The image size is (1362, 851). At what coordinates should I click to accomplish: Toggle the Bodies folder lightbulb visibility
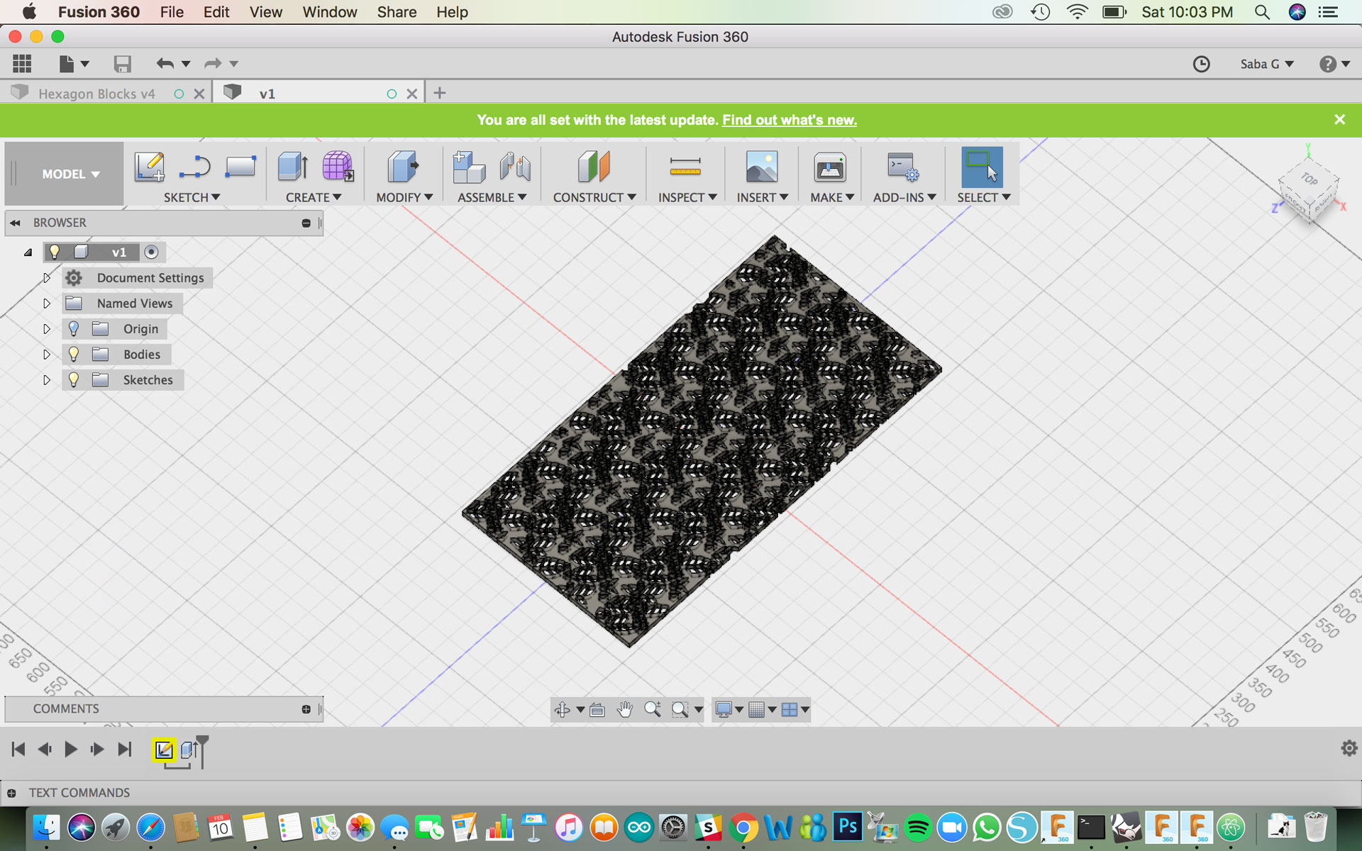[x=74, y=354]
